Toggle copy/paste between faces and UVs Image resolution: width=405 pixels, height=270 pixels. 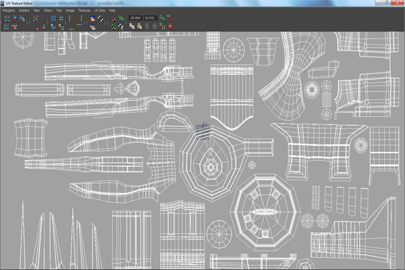(162, 26)
